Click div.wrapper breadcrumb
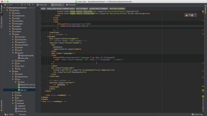207x116 pixels. pyautogui.click(x=82, y=9)
